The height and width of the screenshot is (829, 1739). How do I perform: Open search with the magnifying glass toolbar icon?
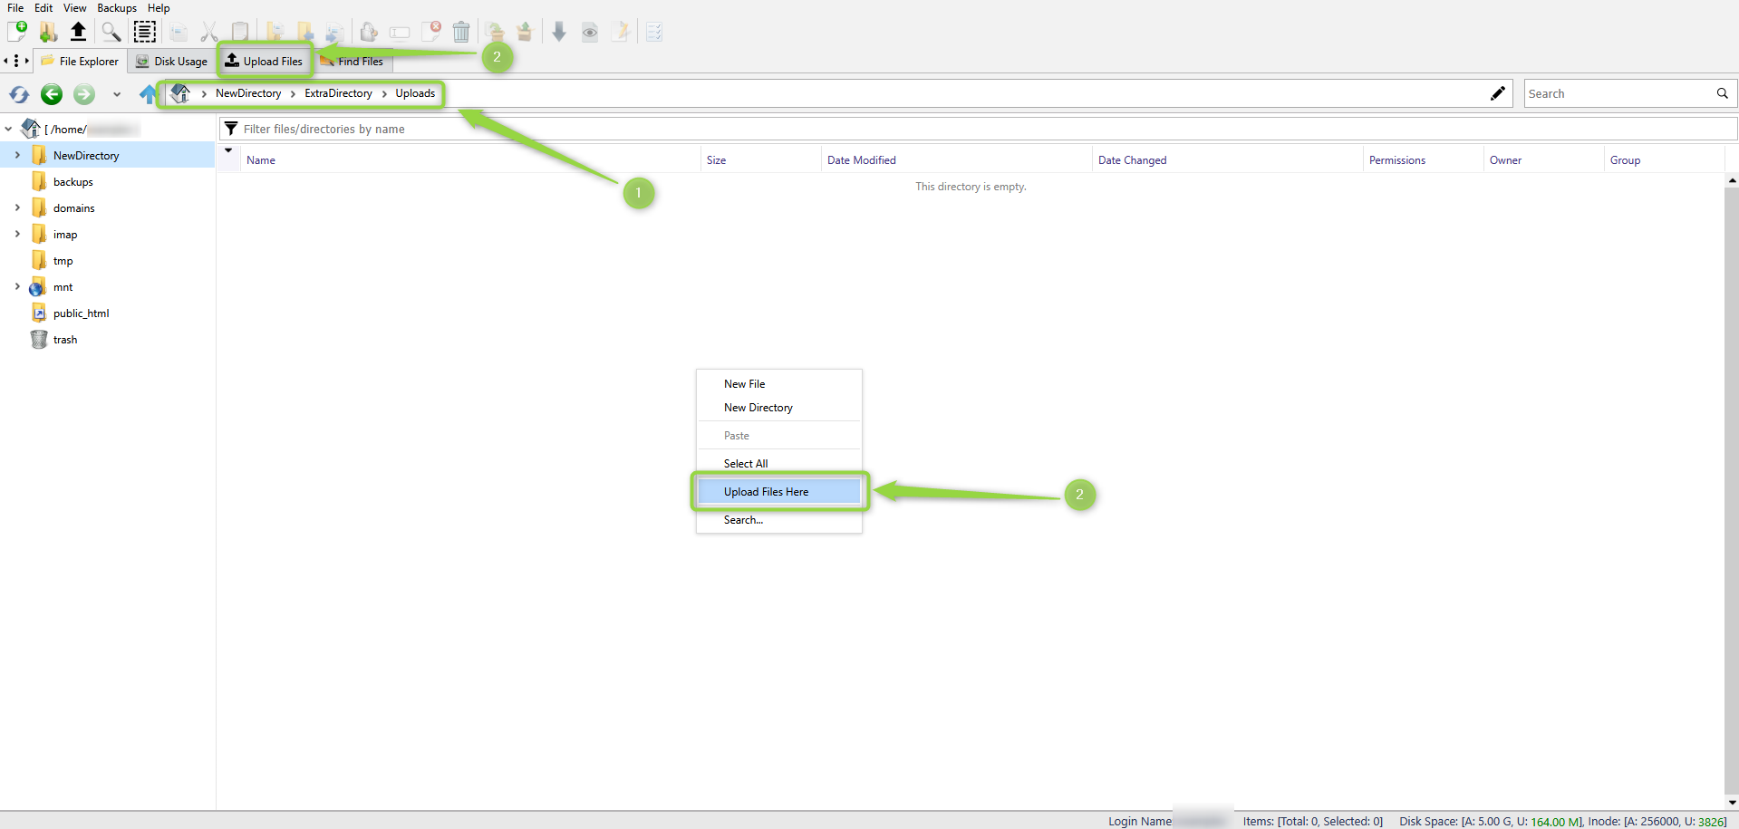[111, 32]
